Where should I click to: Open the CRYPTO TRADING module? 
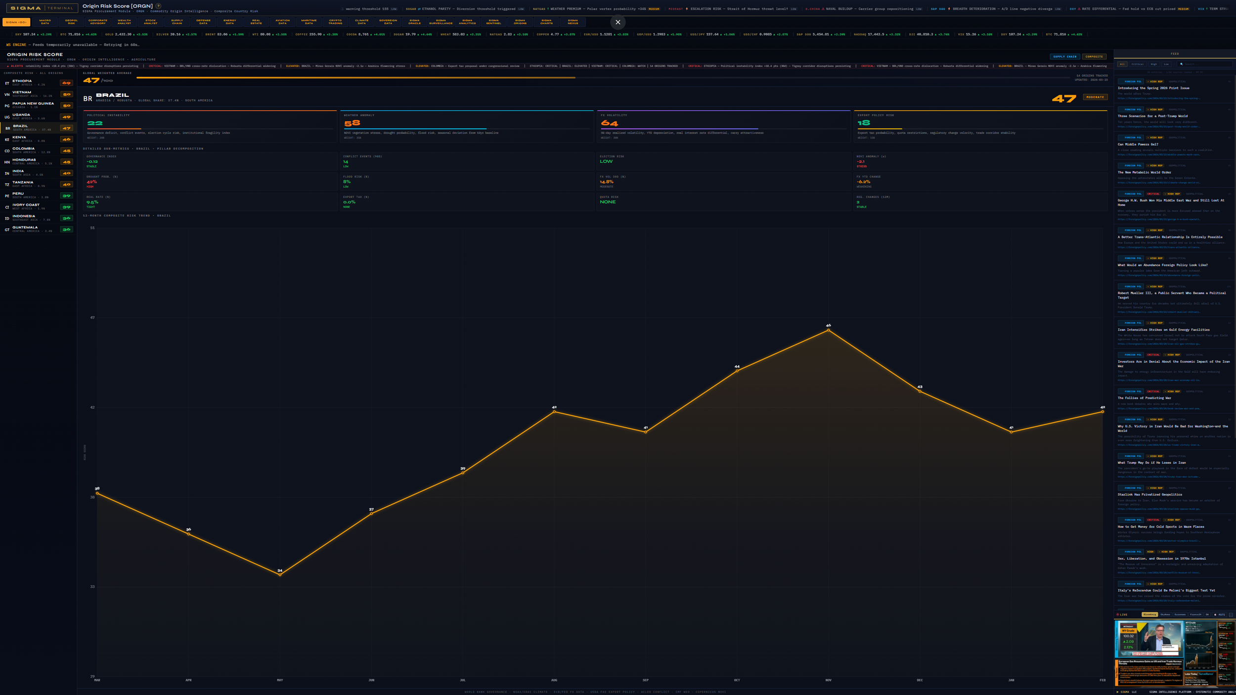(x=336, y=22)
